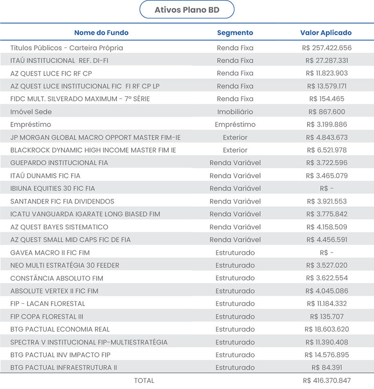374x389 pixels.
Task: Select the SPECTRA V INSTITUCIONAL FIP-MULTIESTRATÉGIA fund name
Action: pos(89,342)
